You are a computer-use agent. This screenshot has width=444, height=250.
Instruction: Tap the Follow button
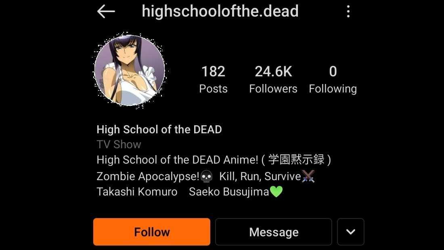point(152,232)
